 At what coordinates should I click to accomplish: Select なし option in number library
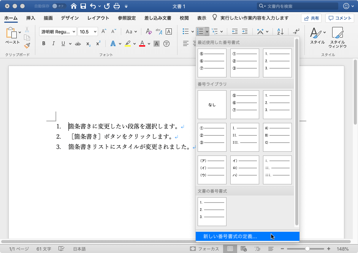pos(212,105)
